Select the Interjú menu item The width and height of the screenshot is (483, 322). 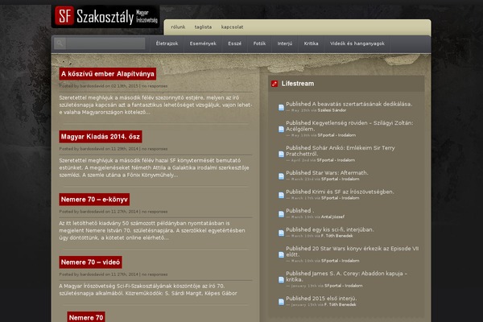285,43
